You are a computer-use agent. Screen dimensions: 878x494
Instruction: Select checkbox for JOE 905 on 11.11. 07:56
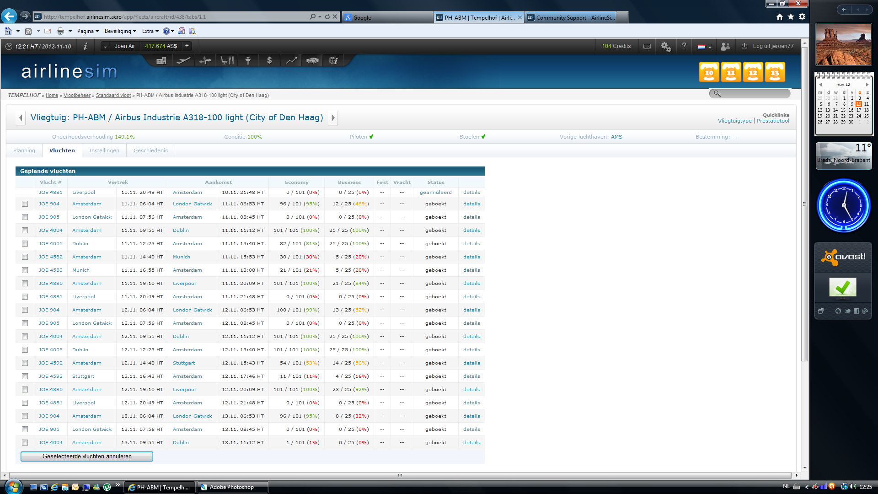tap(25, 217)
